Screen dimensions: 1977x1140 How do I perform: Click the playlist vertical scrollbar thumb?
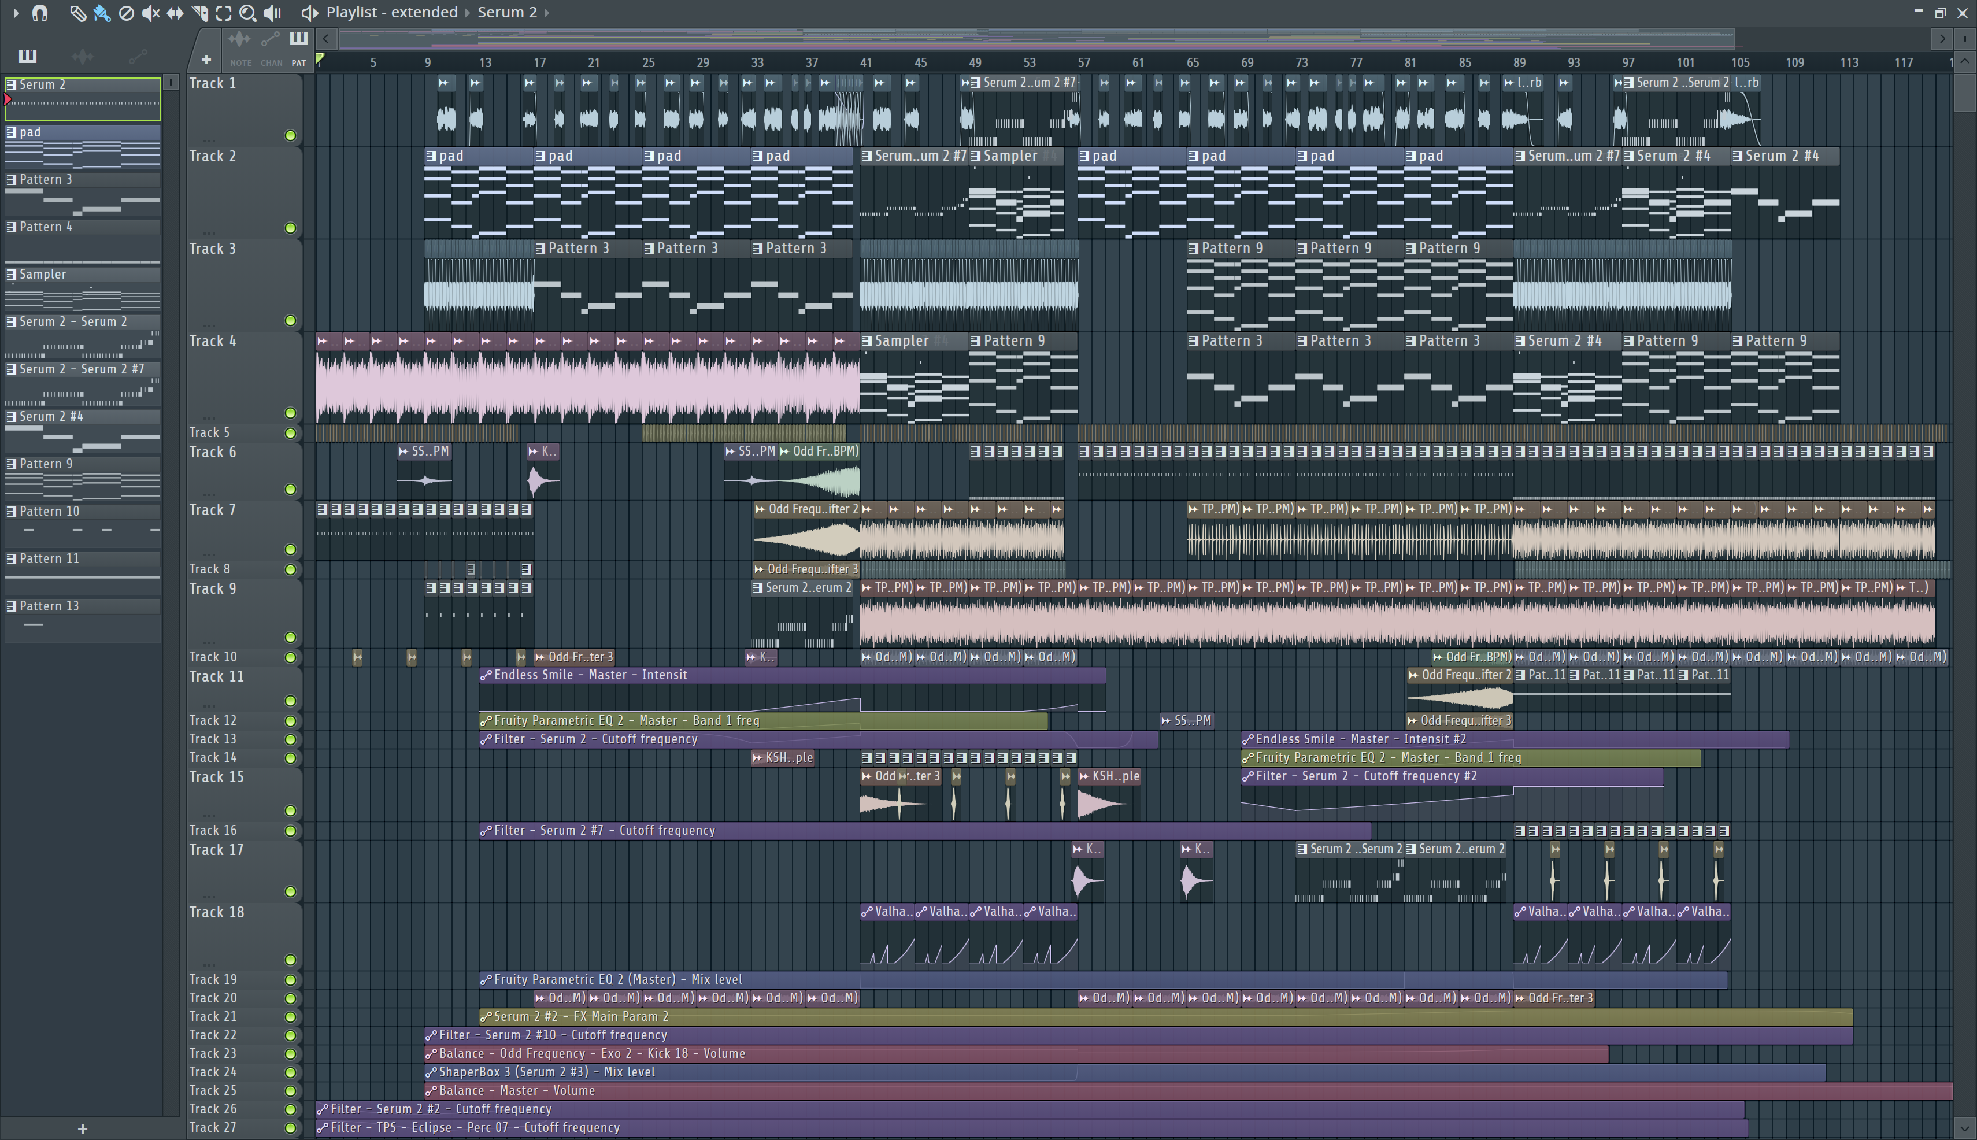[x=1964, y=94]
